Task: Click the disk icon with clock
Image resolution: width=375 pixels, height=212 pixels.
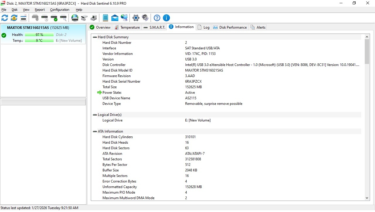Action: 45,18
